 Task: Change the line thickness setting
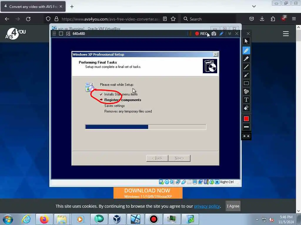246,127
